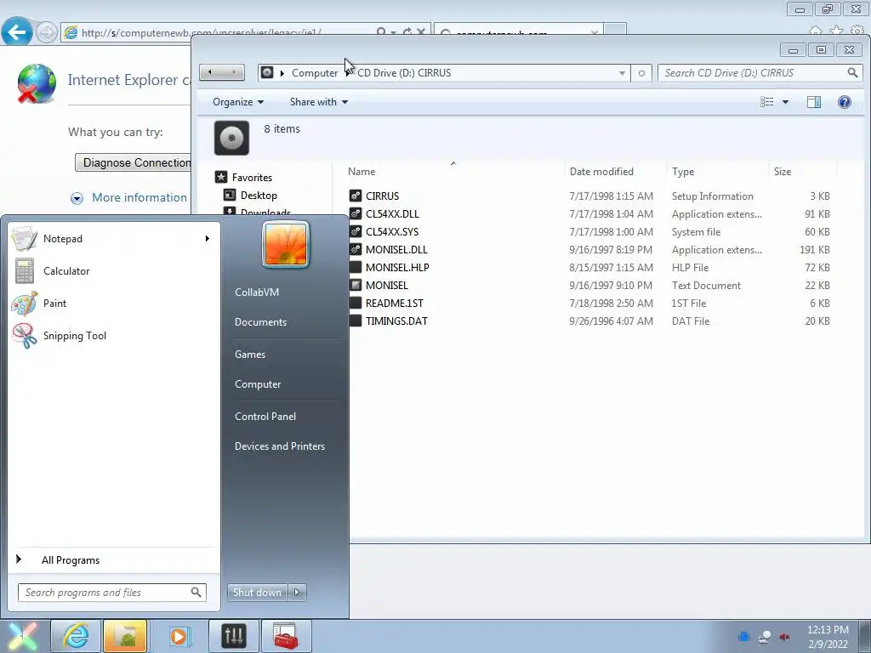Open the Shut down options arrow
Image resolution: width=871 pixels, height=653 pixels.
click(x=297, y=593)
